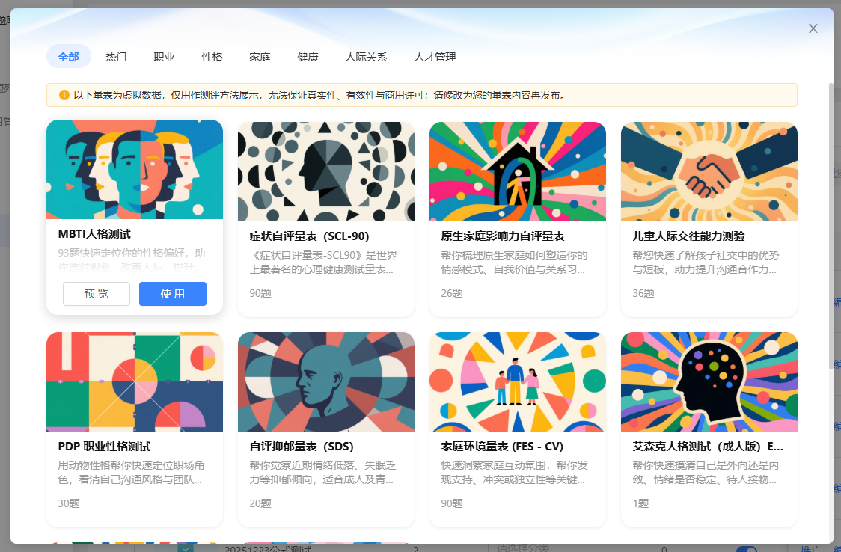841x552 pixels.
Task: Click 预览 button on MBTI人格测试 card
Action: coord(97,294)
